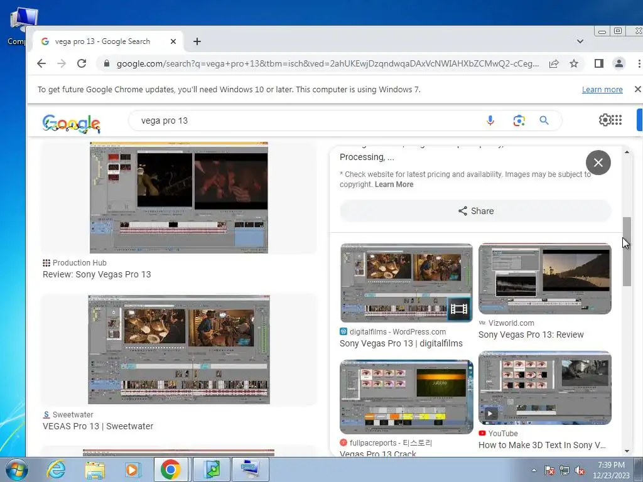
Task: Click the preview panel scroll up arrow
Action: [x=627, y=152]
